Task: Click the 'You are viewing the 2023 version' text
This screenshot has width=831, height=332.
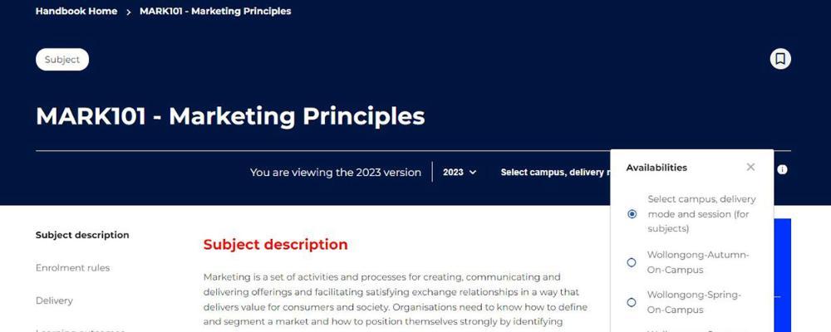Action: [336, 173]
